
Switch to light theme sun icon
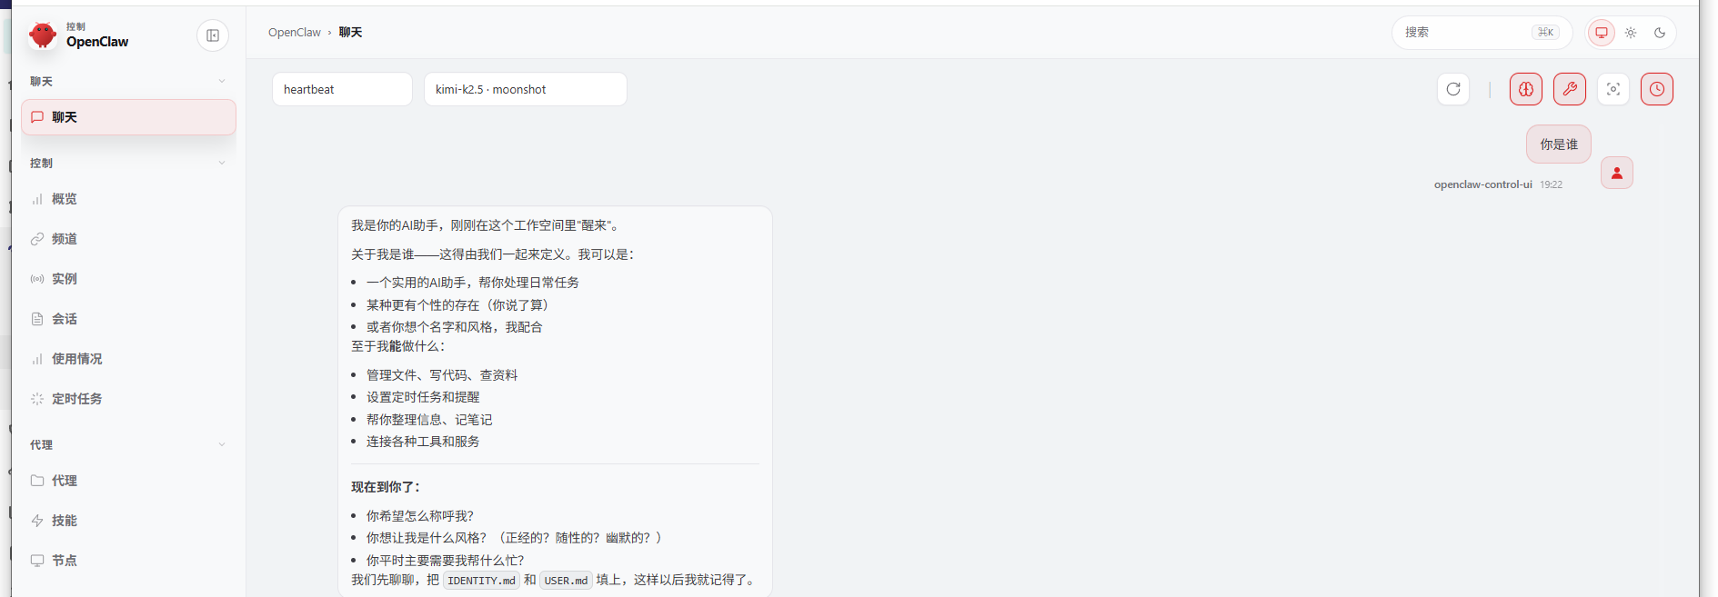point(1631,33)
